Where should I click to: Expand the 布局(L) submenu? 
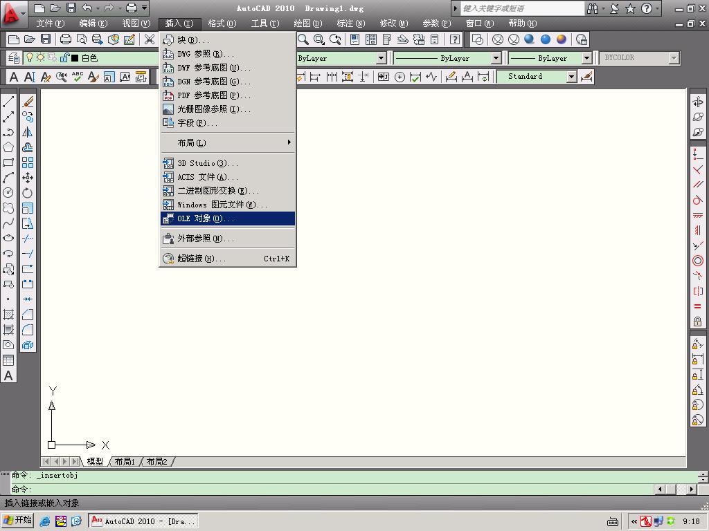(x=228, y=142)
